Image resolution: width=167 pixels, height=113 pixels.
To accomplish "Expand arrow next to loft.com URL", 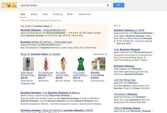I will click(x=139, y=83).
